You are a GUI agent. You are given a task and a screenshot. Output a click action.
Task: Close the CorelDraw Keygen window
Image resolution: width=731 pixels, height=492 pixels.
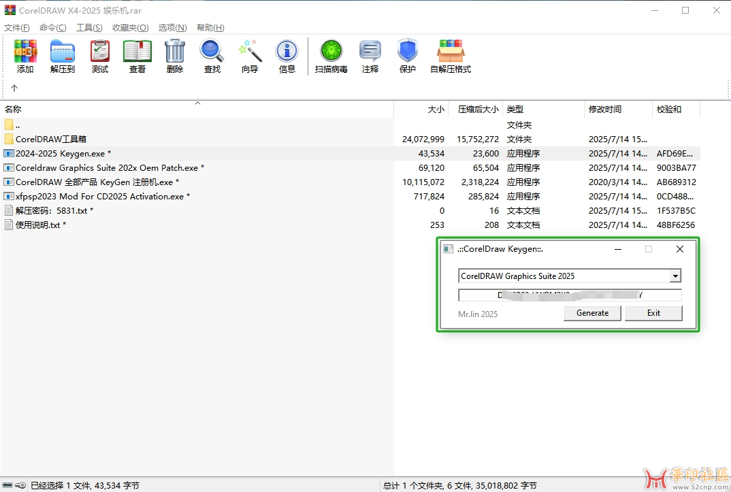click(x=680, y=249)
